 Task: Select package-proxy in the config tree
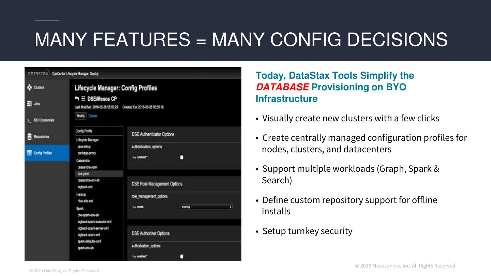87,153
